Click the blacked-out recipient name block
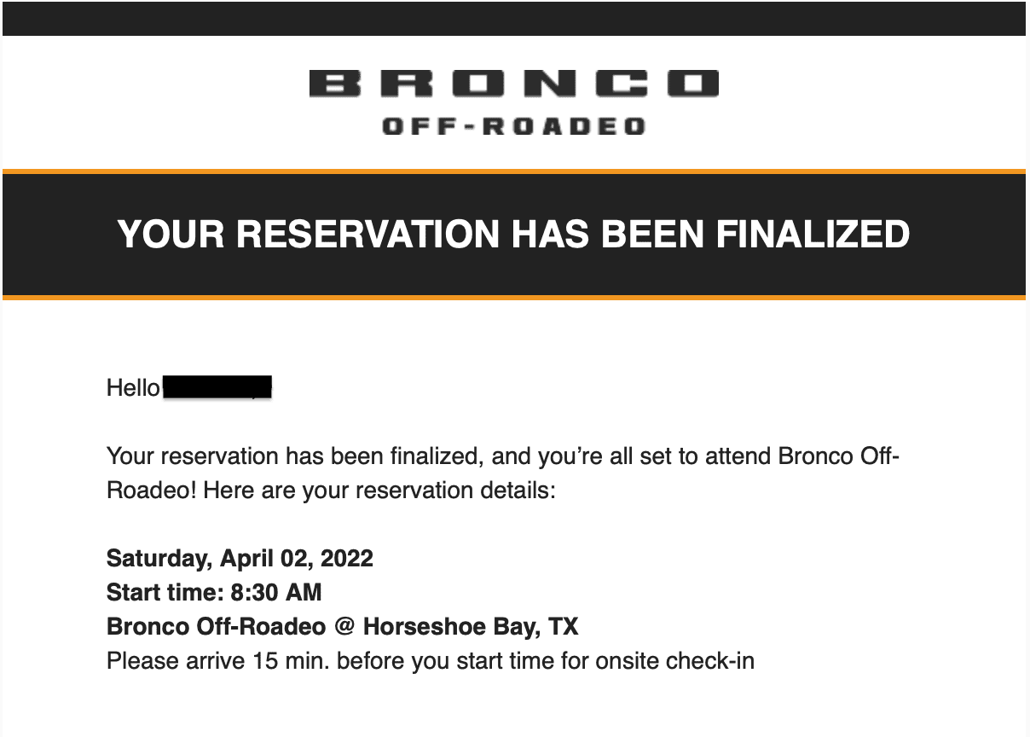The height and width of the screenshot is (737, 1030). pyautogui.click(x=217, y=387)
